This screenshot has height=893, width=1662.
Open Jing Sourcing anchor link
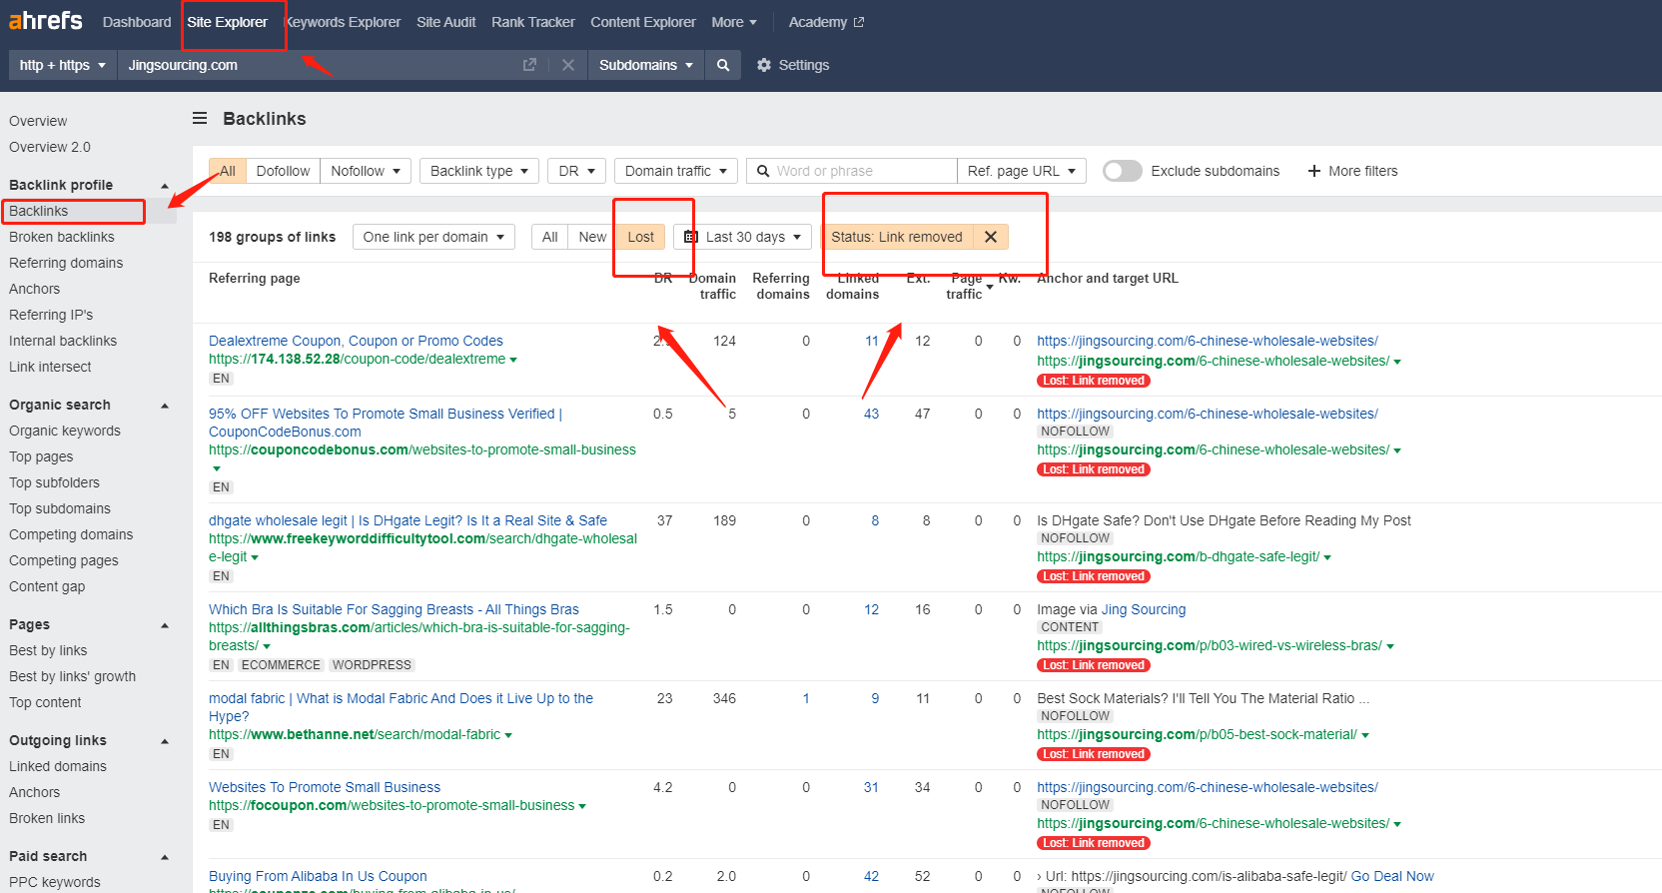pos(1144,609)
